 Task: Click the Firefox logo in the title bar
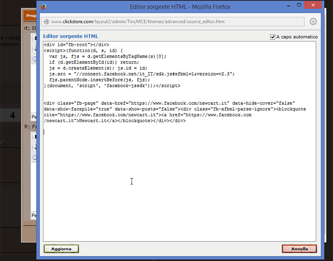tap(44, 7)
